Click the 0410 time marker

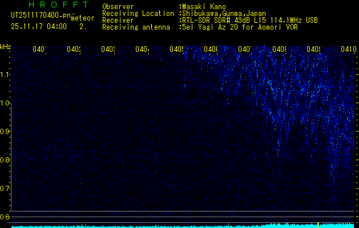click(x=348, y=50)
